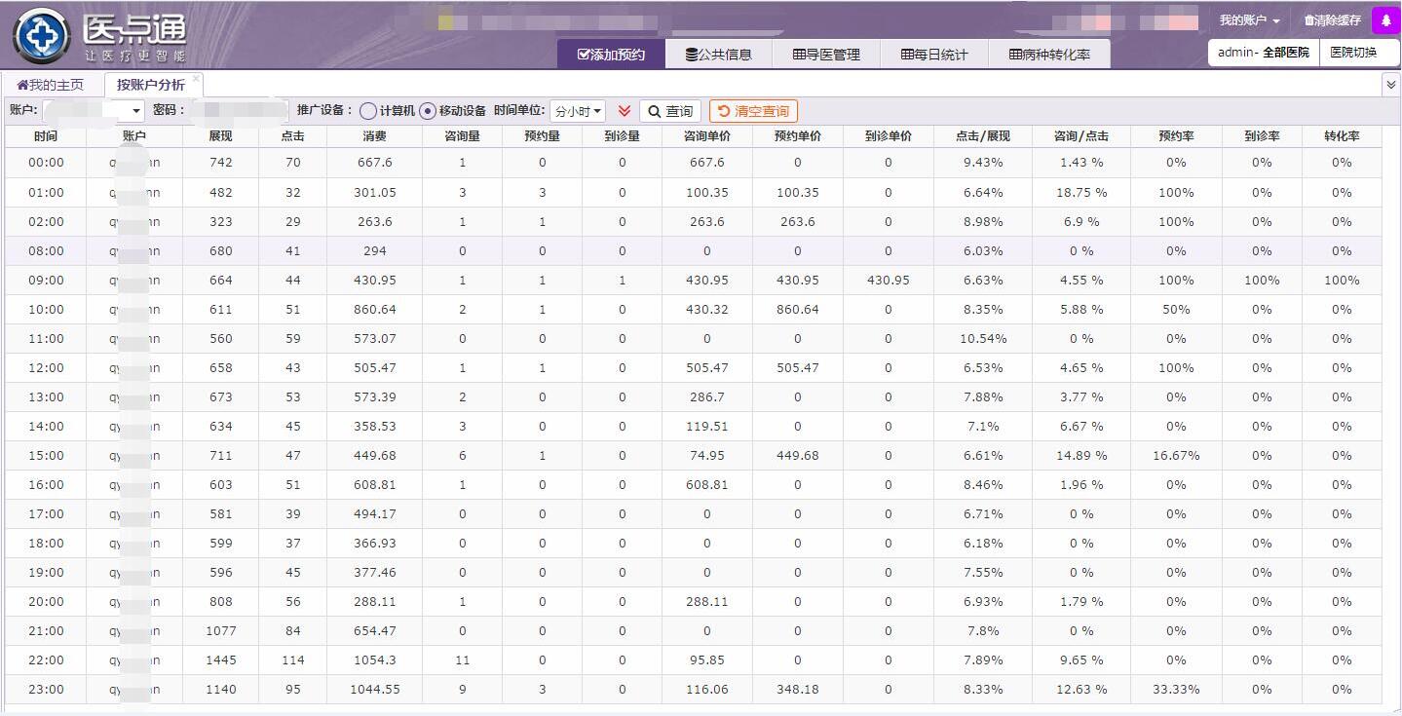
Task: Click the 清空查询 reset button
Action: click(753, 111)
